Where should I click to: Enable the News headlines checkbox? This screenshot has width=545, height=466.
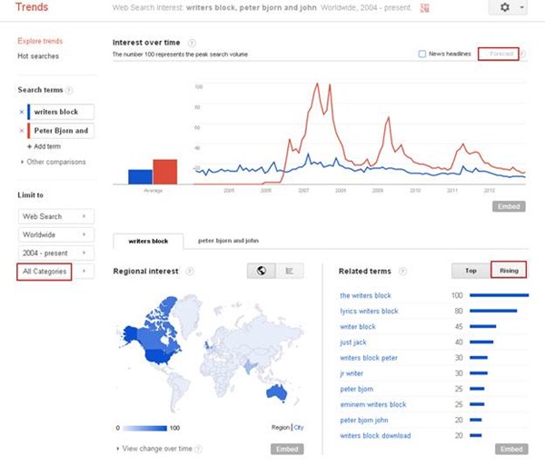click(423, 54)
